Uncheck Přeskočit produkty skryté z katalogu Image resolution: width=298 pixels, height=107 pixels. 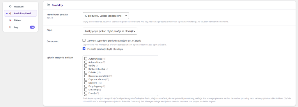pos(84,49)
